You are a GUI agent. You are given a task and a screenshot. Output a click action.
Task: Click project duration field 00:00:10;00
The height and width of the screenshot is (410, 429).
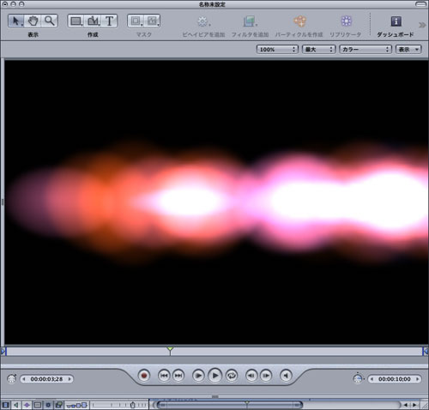[x=395, y=379]
